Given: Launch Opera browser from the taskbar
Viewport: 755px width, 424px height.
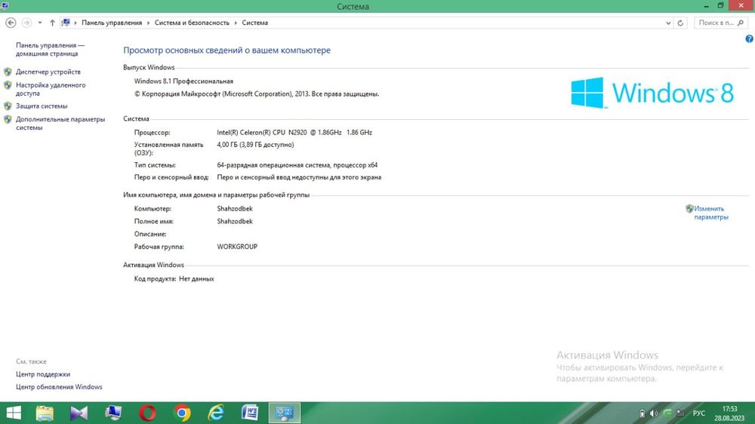Looking at the screenshot, I should pos(147,413).
